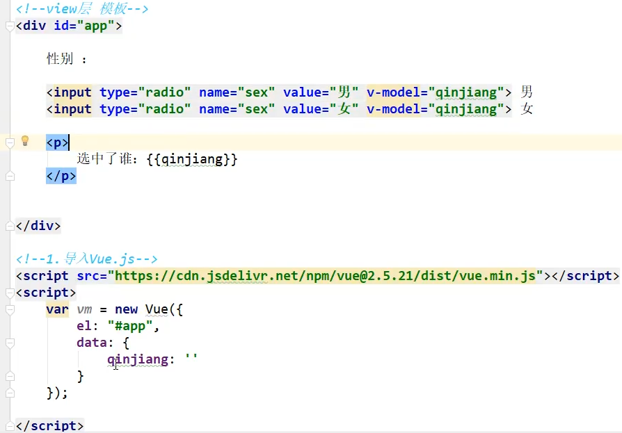622x433 pixels.
Task: Click the standalone opening <script> tag
Action: point(46,293)
